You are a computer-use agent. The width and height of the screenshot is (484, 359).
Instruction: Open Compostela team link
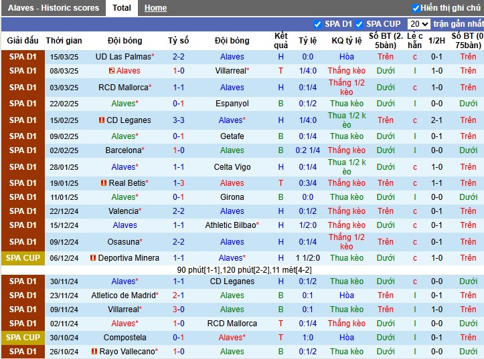[125, 338]
